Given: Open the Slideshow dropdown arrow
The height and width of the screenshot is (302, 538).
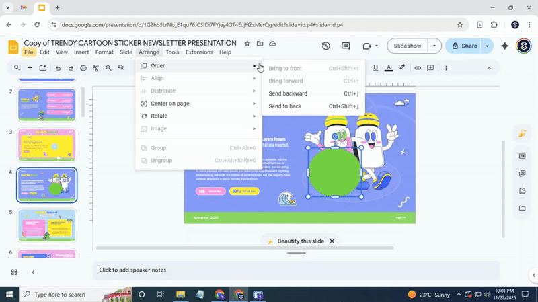Looking at the screenshot, I should coord(434,46).
